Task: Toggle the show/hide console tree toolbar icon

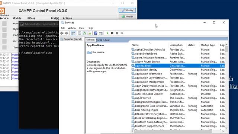Action: click(73, 33)
